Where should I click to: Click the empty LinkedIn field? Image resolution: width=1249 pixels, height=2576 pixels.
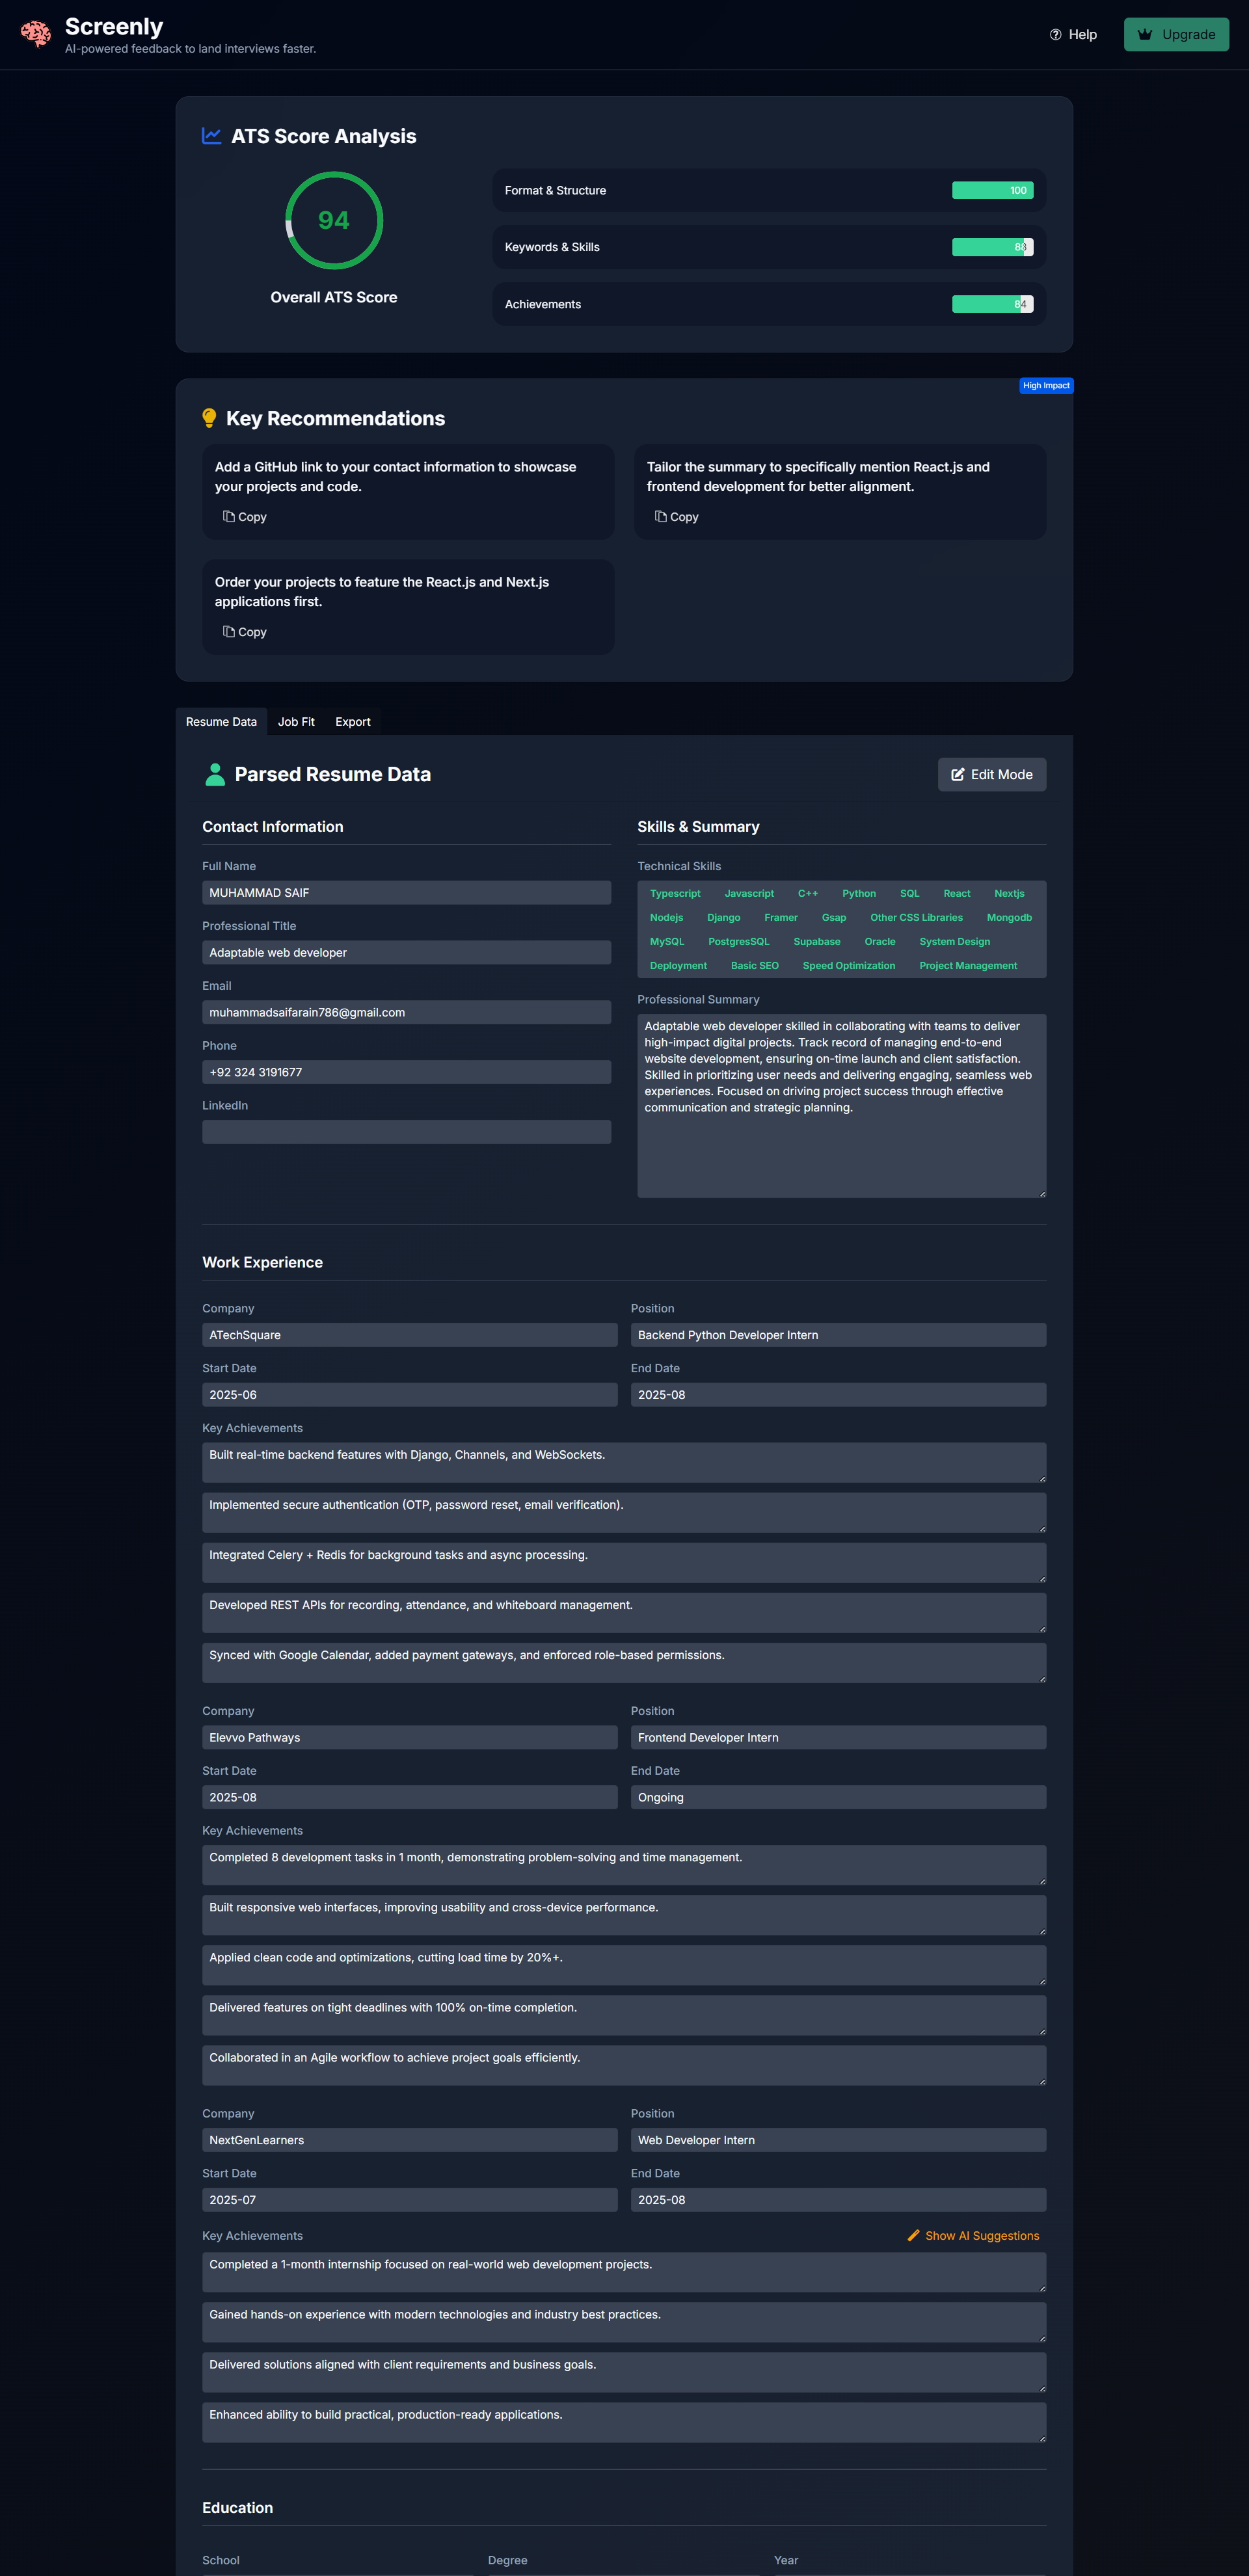(x=406, y=1132)
